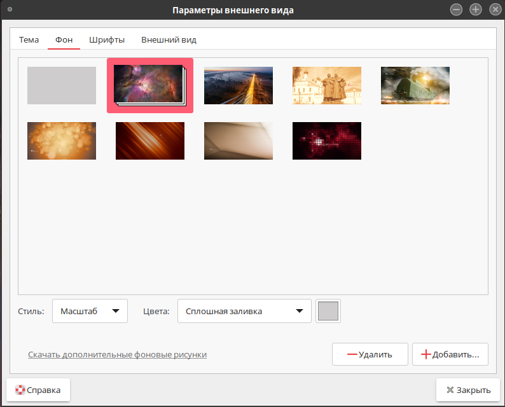Image resolution: width=505 pixels, height=407 pixels.
Task: Choose the sepia monument and church wallpaper
Action: tap(326, 85)
